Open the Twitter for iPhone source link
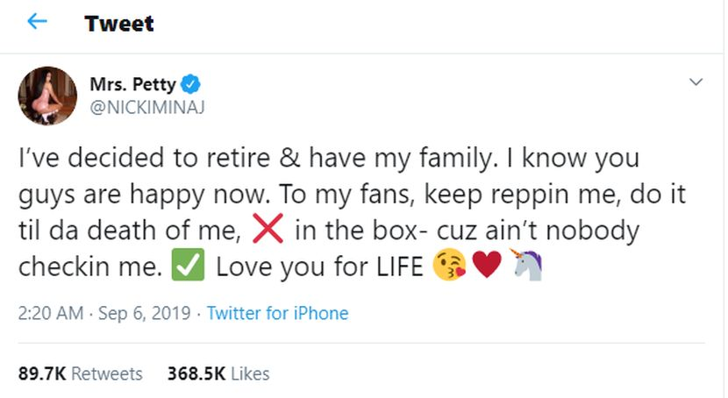Viewport: 728px width, 398px height. pyautogui.click(x=277, y=313)
